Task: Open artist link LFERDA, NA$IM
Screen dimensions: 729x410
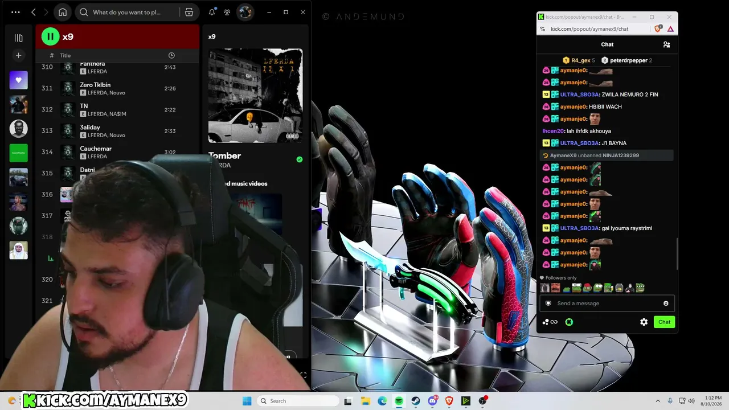Action: point(107,114)
